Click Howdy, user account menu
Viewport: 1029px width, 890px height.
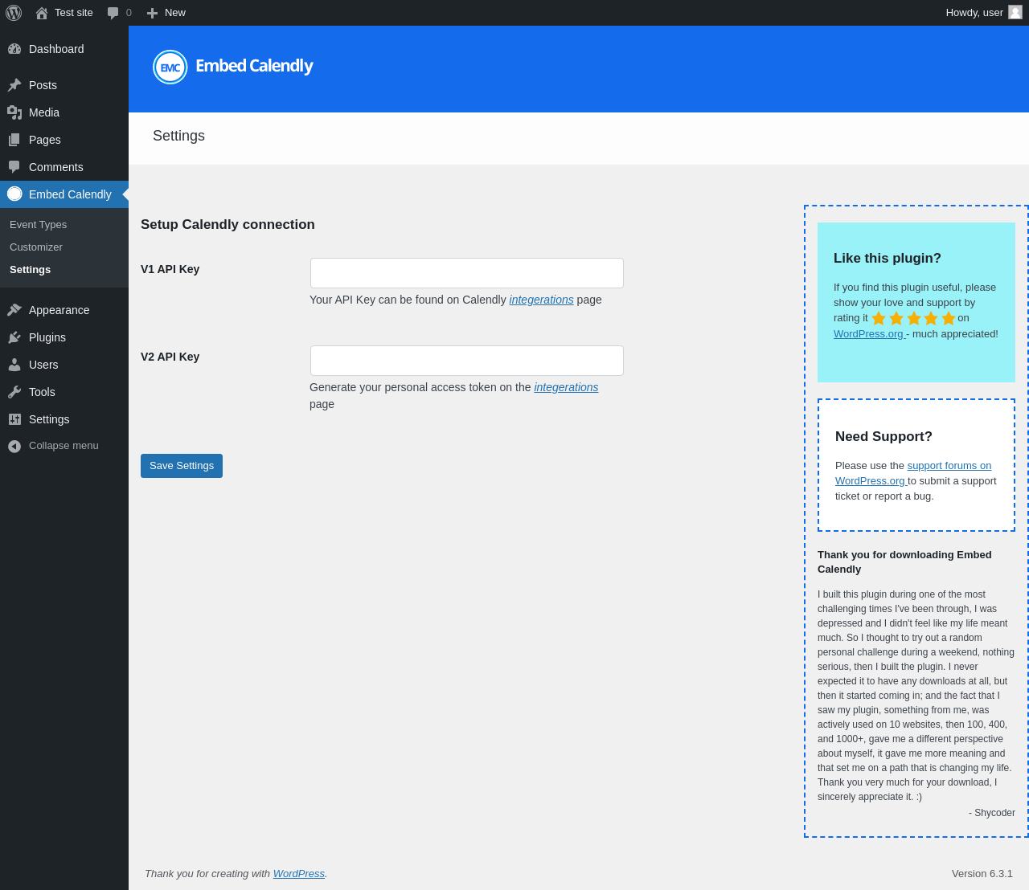(x=984, y=13)
